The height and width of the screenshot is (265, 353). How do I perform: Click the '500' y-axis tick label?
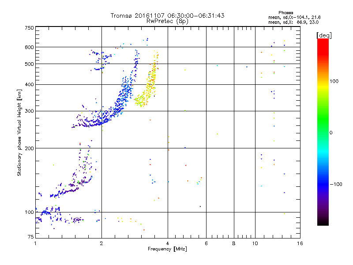29,64
